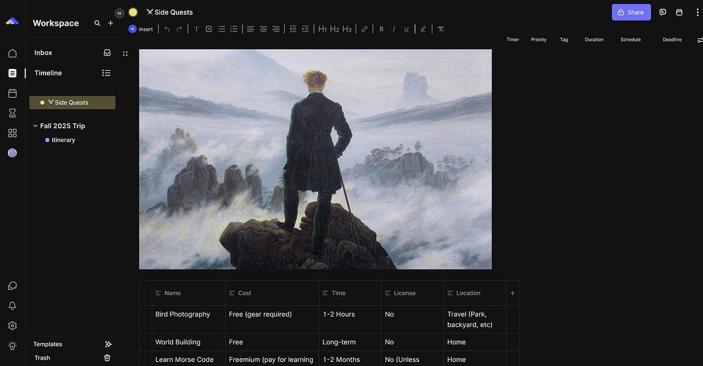Open the Calendar icon in left rail
The width and height of the screenshot is (703, 366).
[x=12, y=93]
